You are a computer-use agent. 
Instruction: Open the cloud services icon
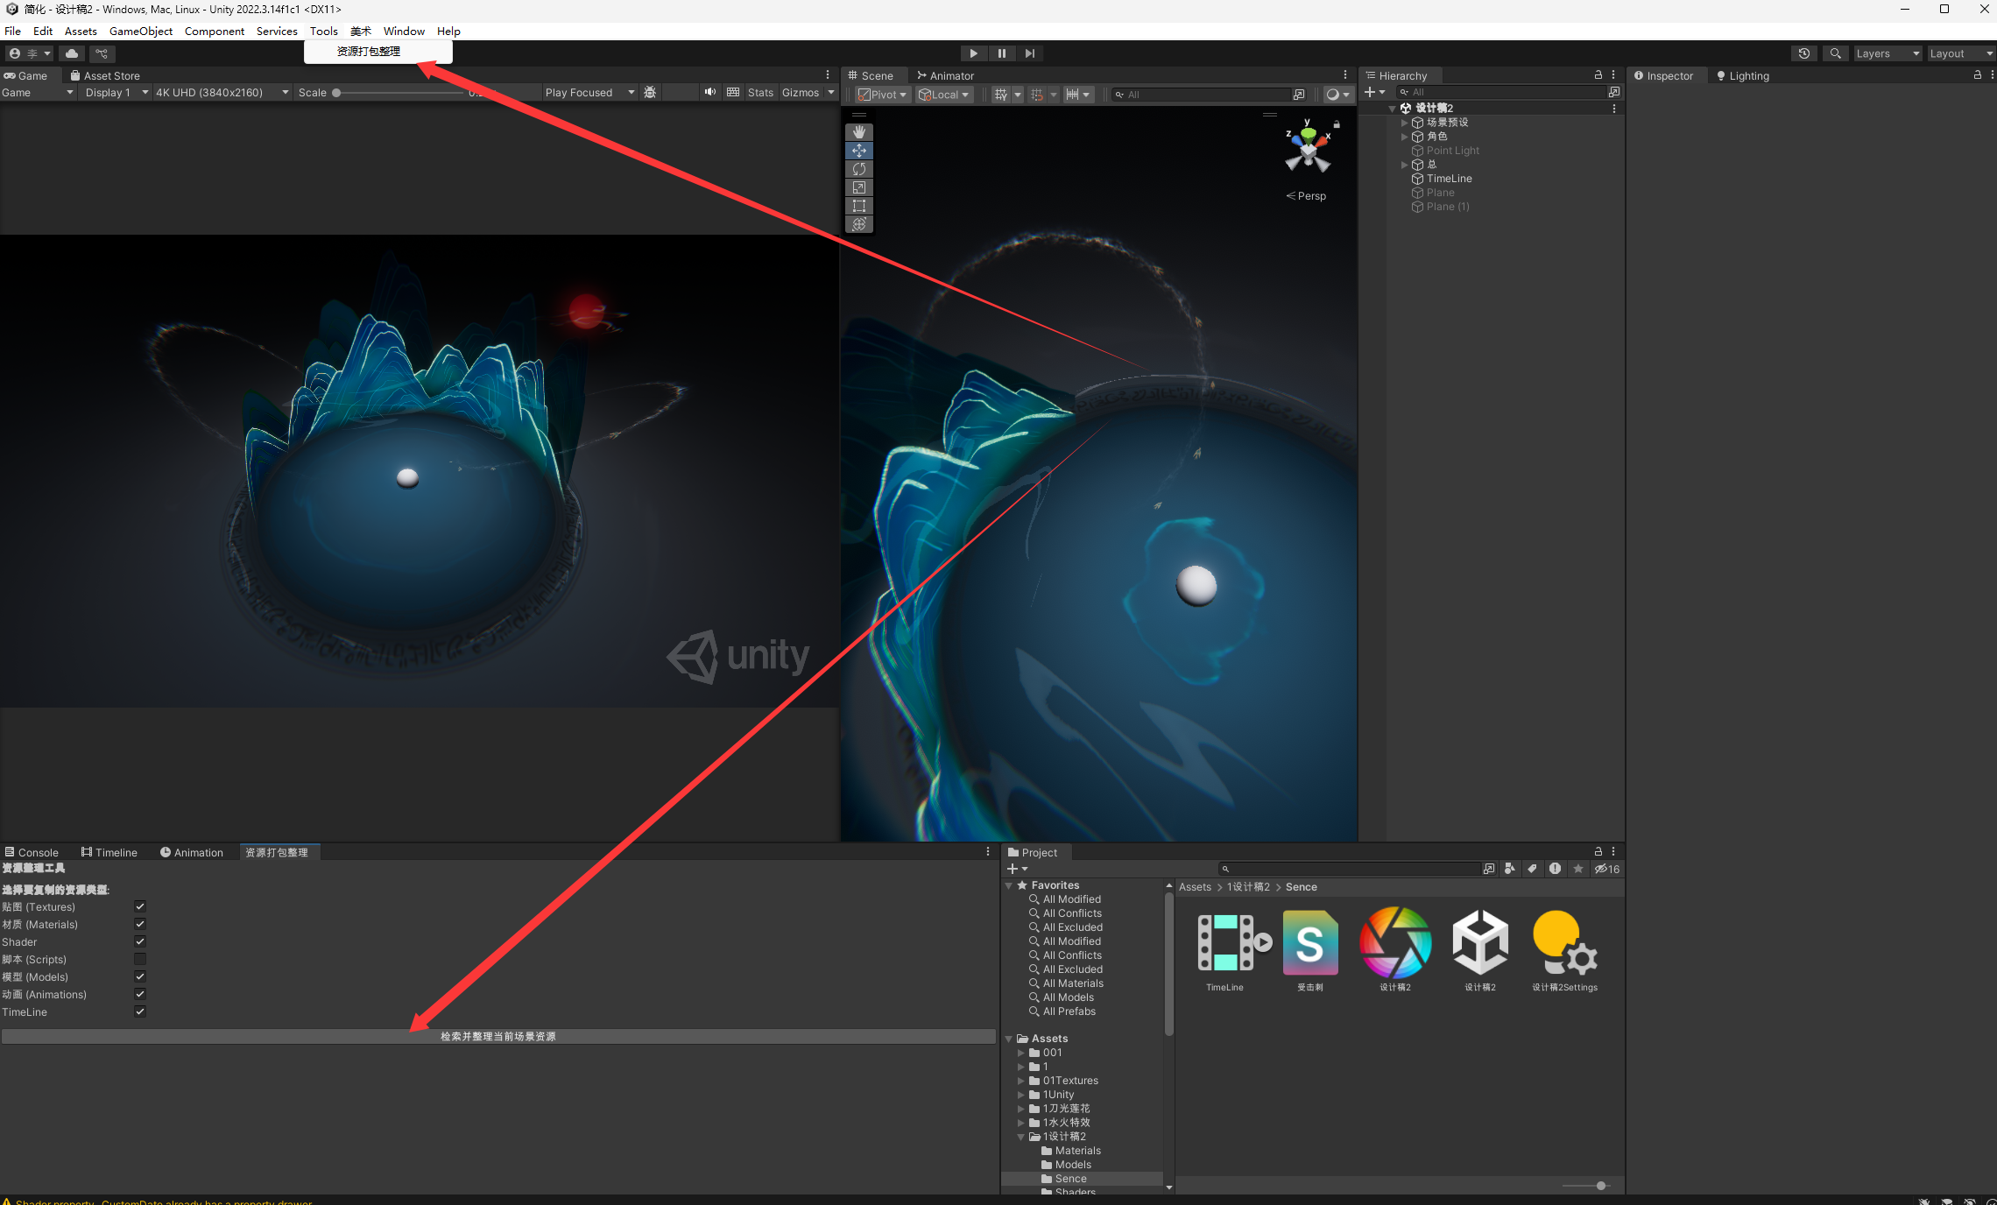pyautogui.click(x=72, y=53)
